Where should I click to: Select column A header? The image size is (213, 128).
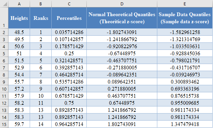19,4
